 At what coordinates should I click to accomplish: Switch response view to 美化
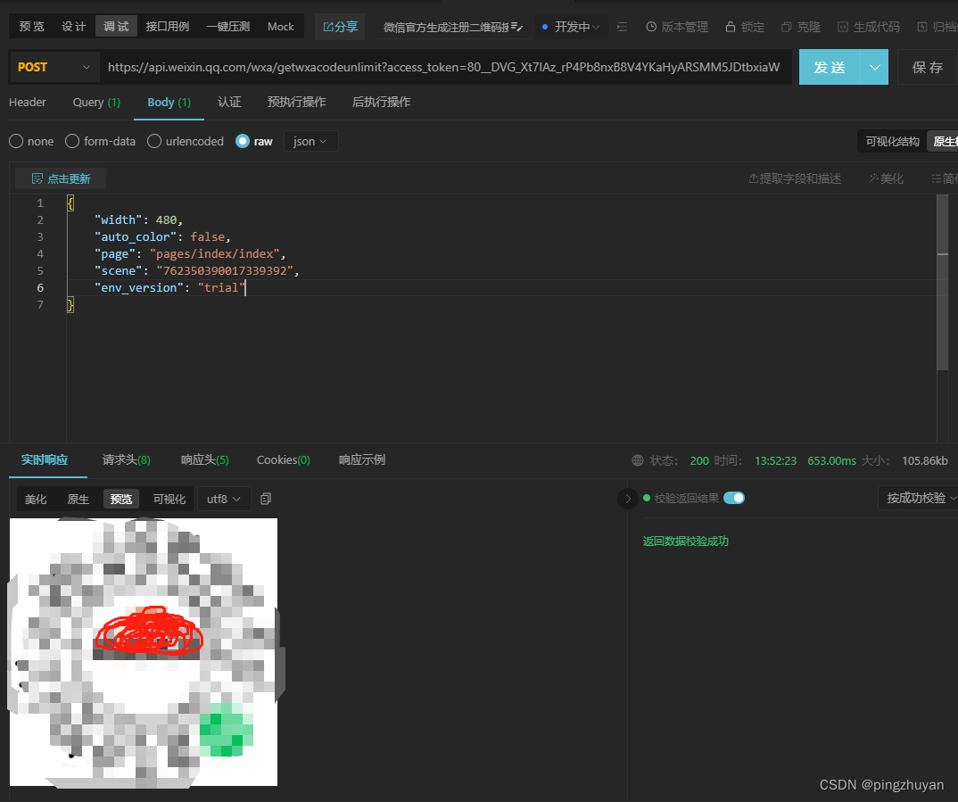coord(36,499)
